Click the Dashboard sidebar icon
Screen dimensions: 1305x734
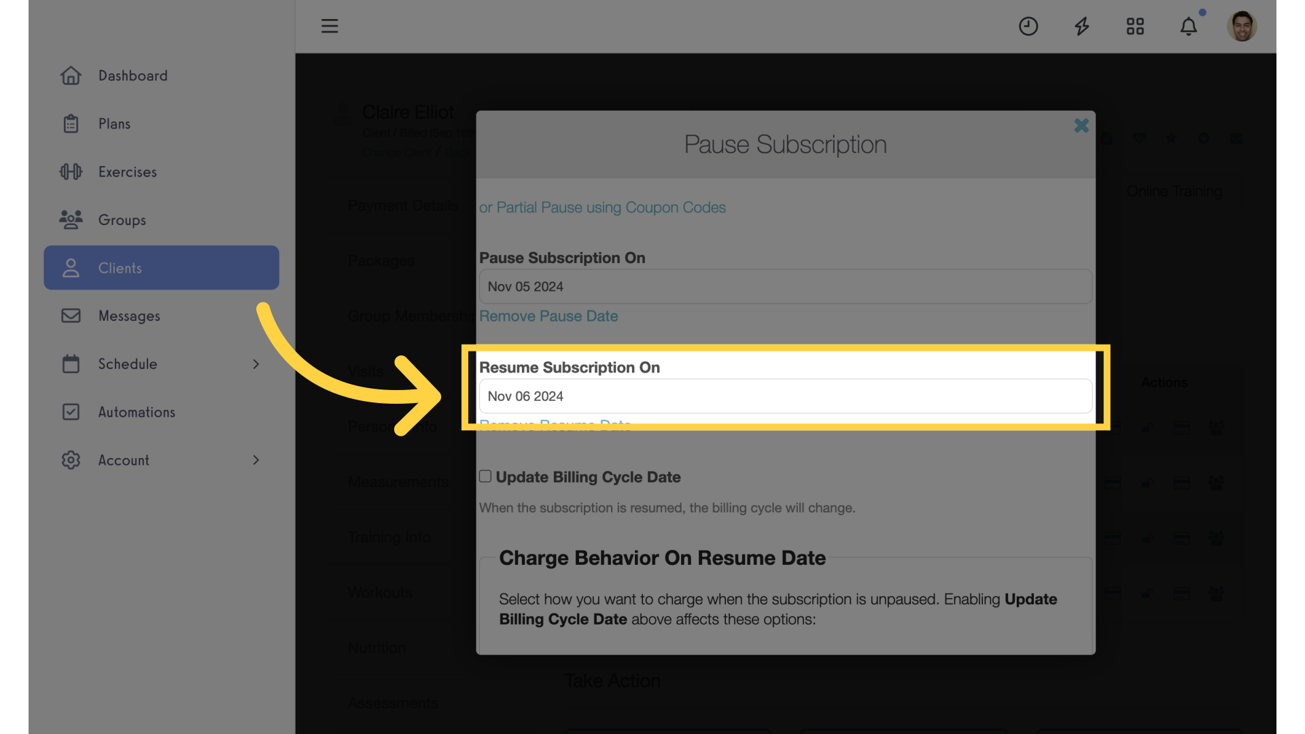(71, 75)
